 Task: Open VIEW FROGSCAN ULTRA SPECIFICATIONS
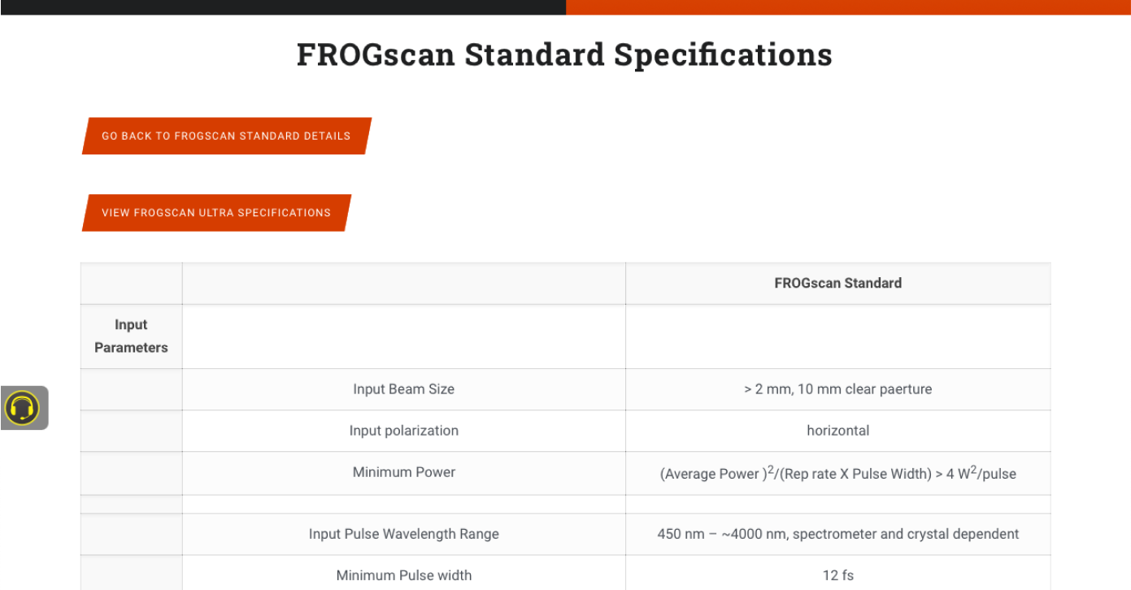[215, 212]
